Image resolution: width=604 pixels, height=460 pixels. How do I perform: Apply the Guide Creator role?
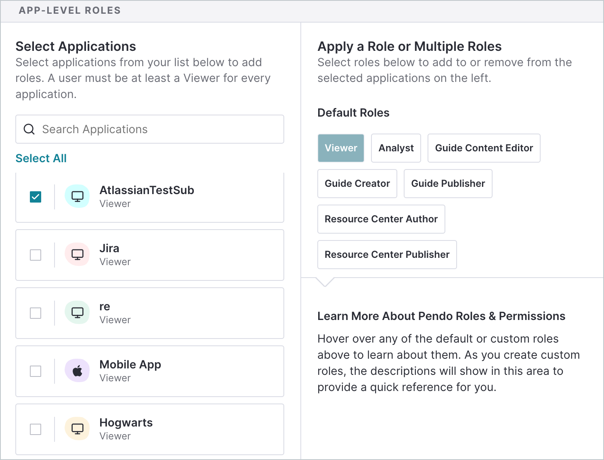357,184
